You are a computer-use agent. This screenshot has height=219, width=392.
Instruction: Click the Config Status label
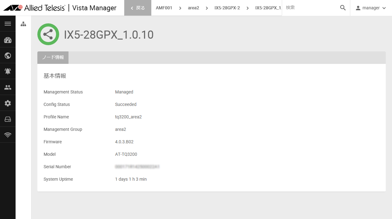coord(57,104)
